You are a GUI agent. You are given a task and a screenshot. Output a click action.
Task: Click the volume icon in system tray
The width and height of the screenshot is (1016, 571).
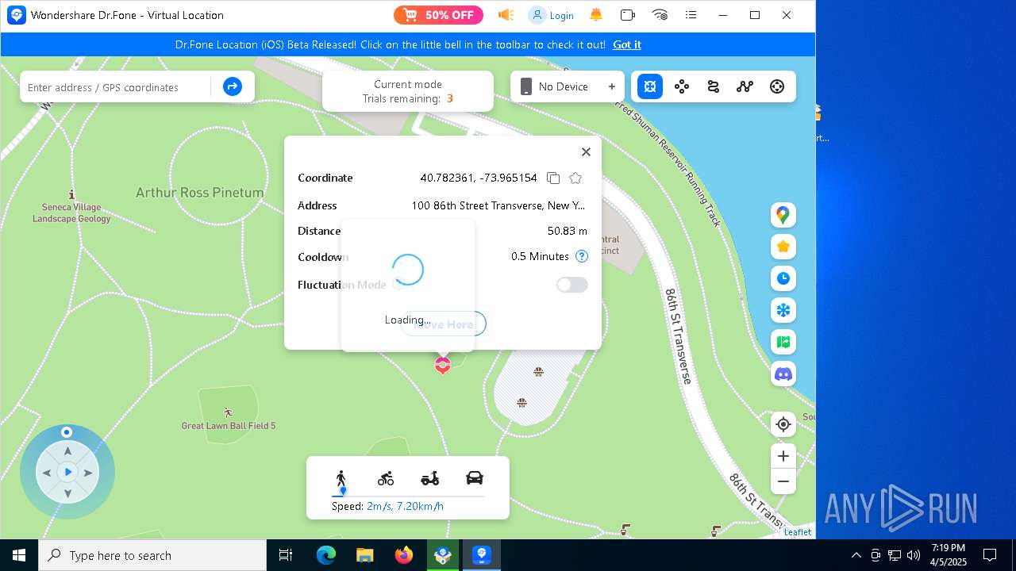(914, 555)
